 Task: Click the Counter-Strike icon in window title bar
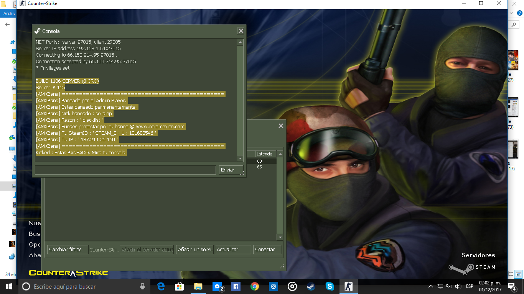23,3
